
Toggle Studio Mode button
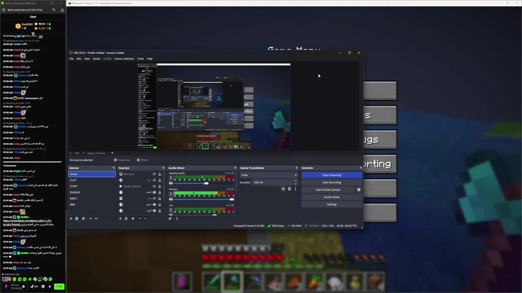[x=332, y=197]
